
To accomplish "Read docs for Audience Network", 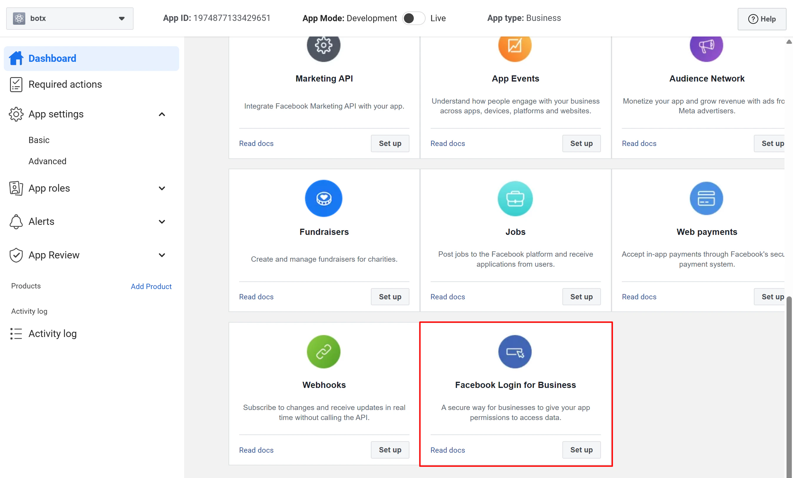I will click(x=639, y=143).
